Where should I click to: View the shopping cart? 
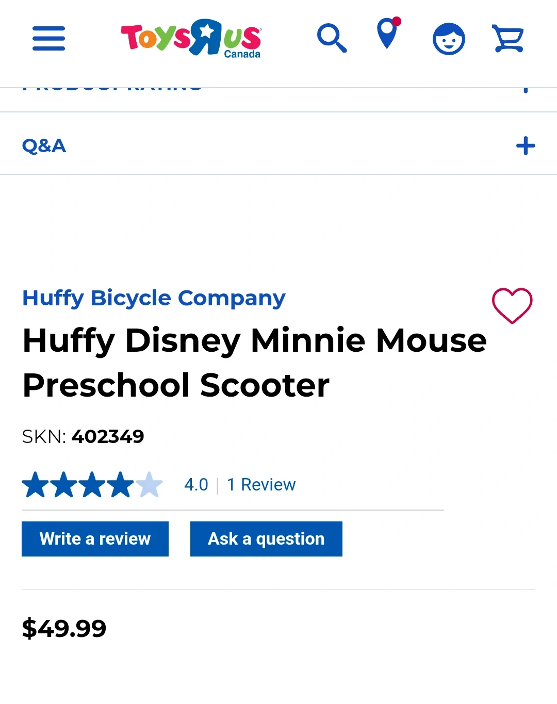pos(508,39)
